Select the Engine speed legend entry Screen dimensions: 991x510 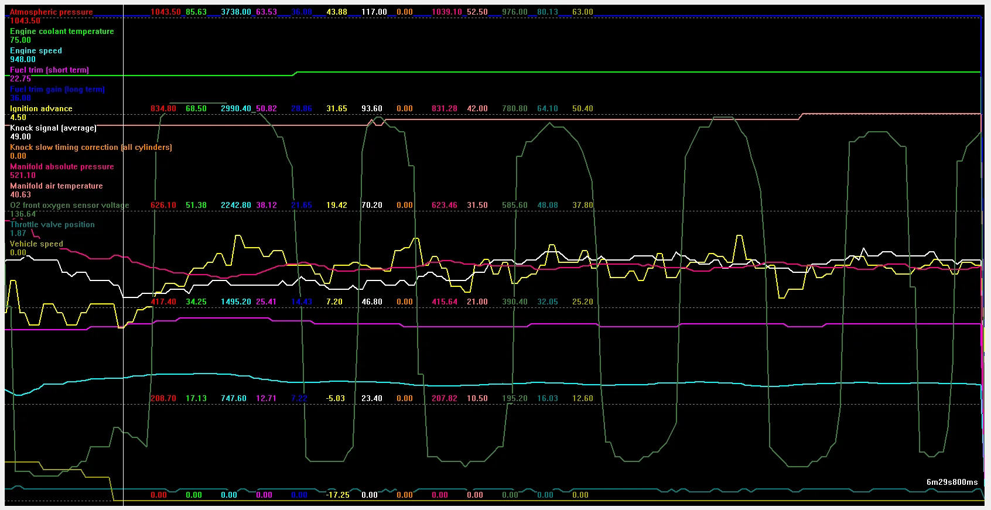click(36, 50)
